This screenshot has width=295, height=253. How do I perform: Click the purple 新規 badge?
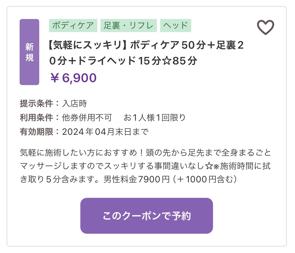(29, 52)
